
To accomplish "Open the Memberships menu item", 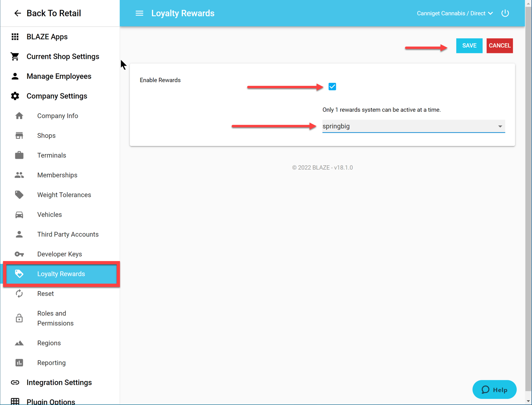I will coord(57,175).
